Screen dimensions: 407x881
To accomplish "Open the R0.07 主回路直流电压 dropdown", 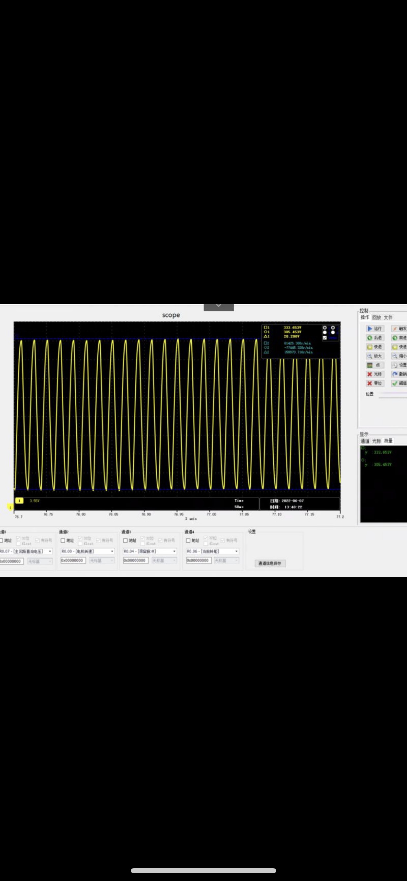I will pos(26,551).
